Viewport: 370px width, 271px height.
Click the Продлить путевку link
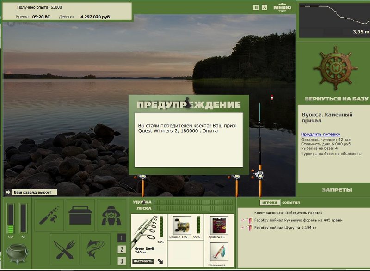tap(321, 134)
